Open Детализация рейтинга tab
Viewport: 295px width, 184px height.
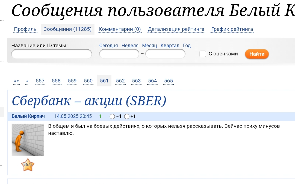(176, 29)
